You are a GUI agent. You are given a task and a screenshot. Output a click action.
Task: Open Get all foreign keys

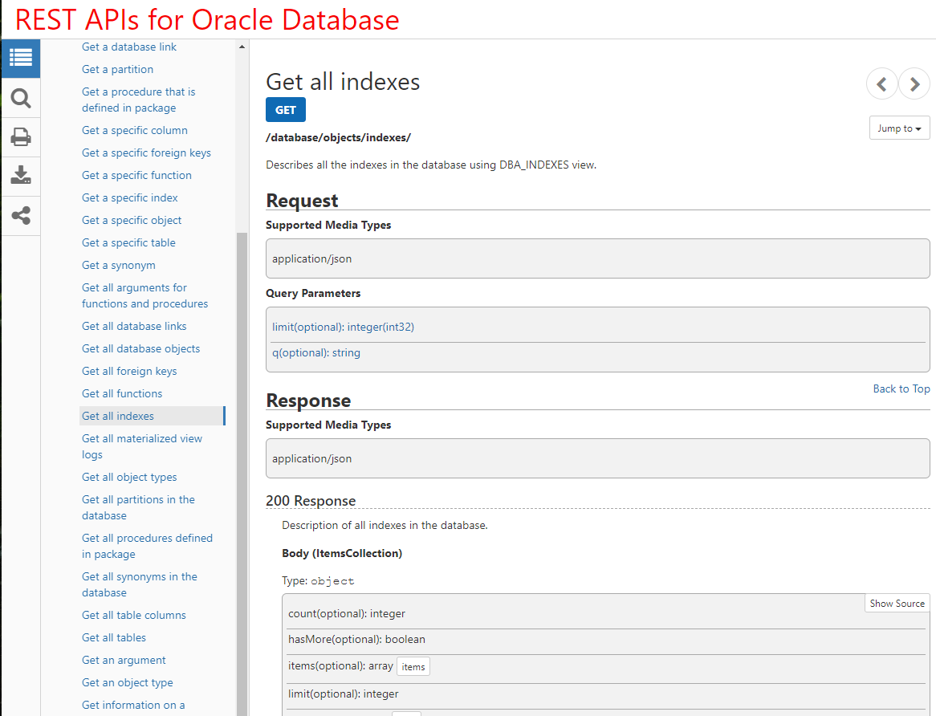[x=129, y=371]
